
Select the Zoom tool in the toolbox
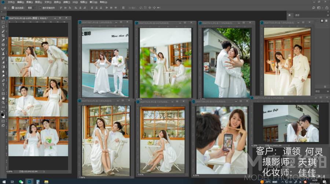[x=3, y=102]
